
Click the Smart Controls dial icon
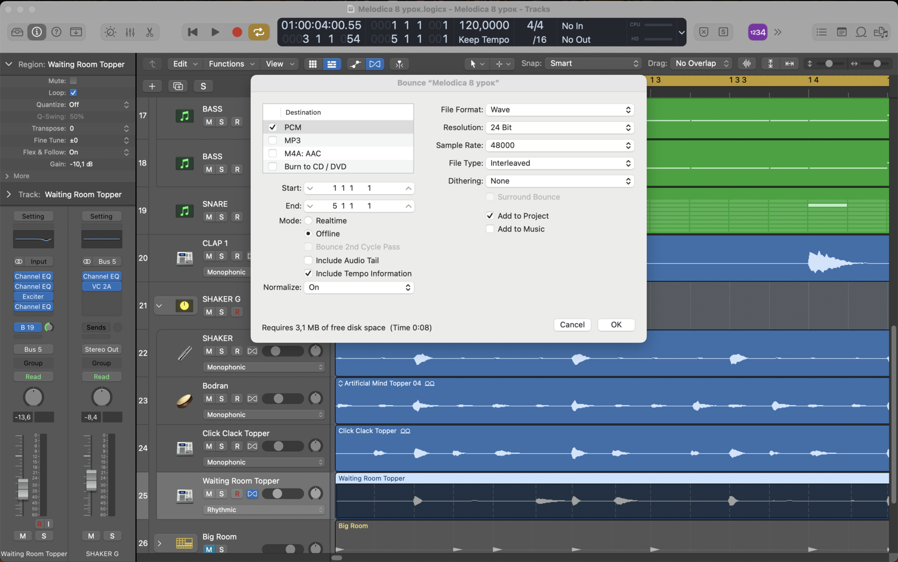click(x=110, y=32)
